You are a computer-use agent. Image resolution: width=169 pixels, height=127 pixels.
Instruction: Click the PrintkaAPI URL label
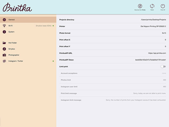click(66, 53)
